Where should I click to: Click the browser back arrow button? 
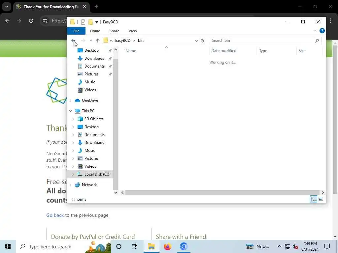point(7,21)
